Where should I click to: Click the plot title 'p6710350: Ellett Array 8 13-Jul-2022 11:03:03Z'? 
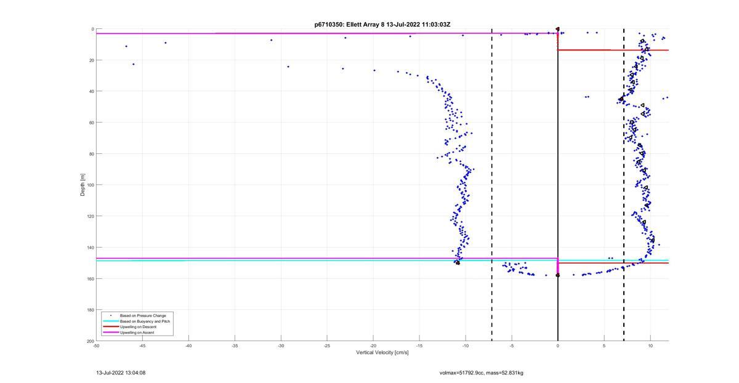(x=382, y=25)
